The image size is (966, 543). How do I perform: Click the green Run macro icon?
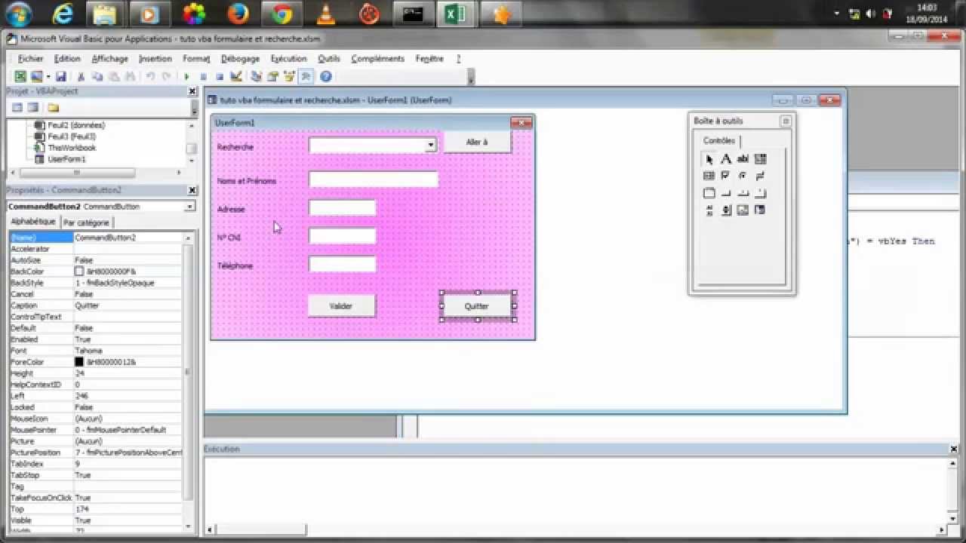pyautogui.click(x=186, y=76)
